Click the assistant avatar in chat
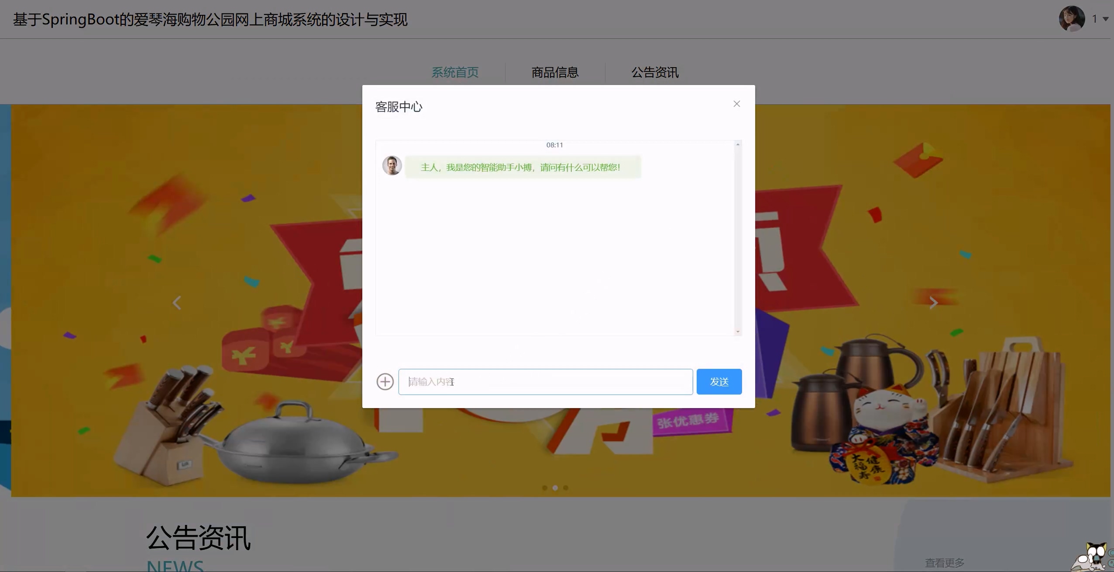This screenshot has width=1114, height=572. (392, 166)
